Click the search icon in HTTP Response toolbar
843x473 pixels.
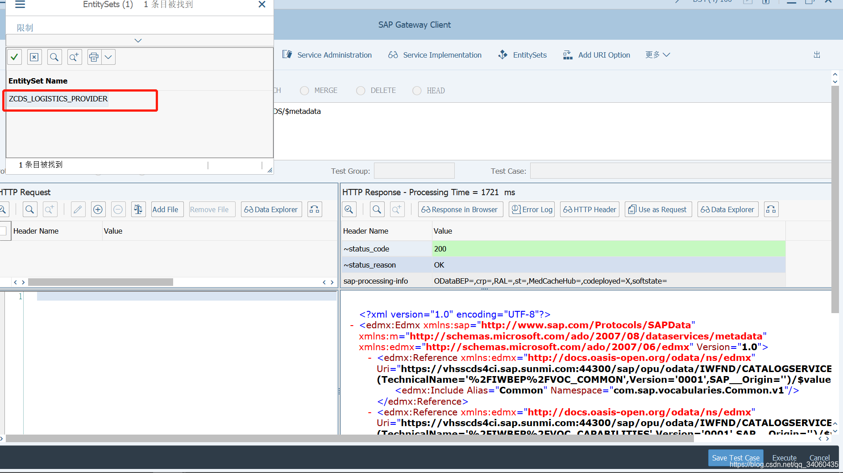coord(377,209)
